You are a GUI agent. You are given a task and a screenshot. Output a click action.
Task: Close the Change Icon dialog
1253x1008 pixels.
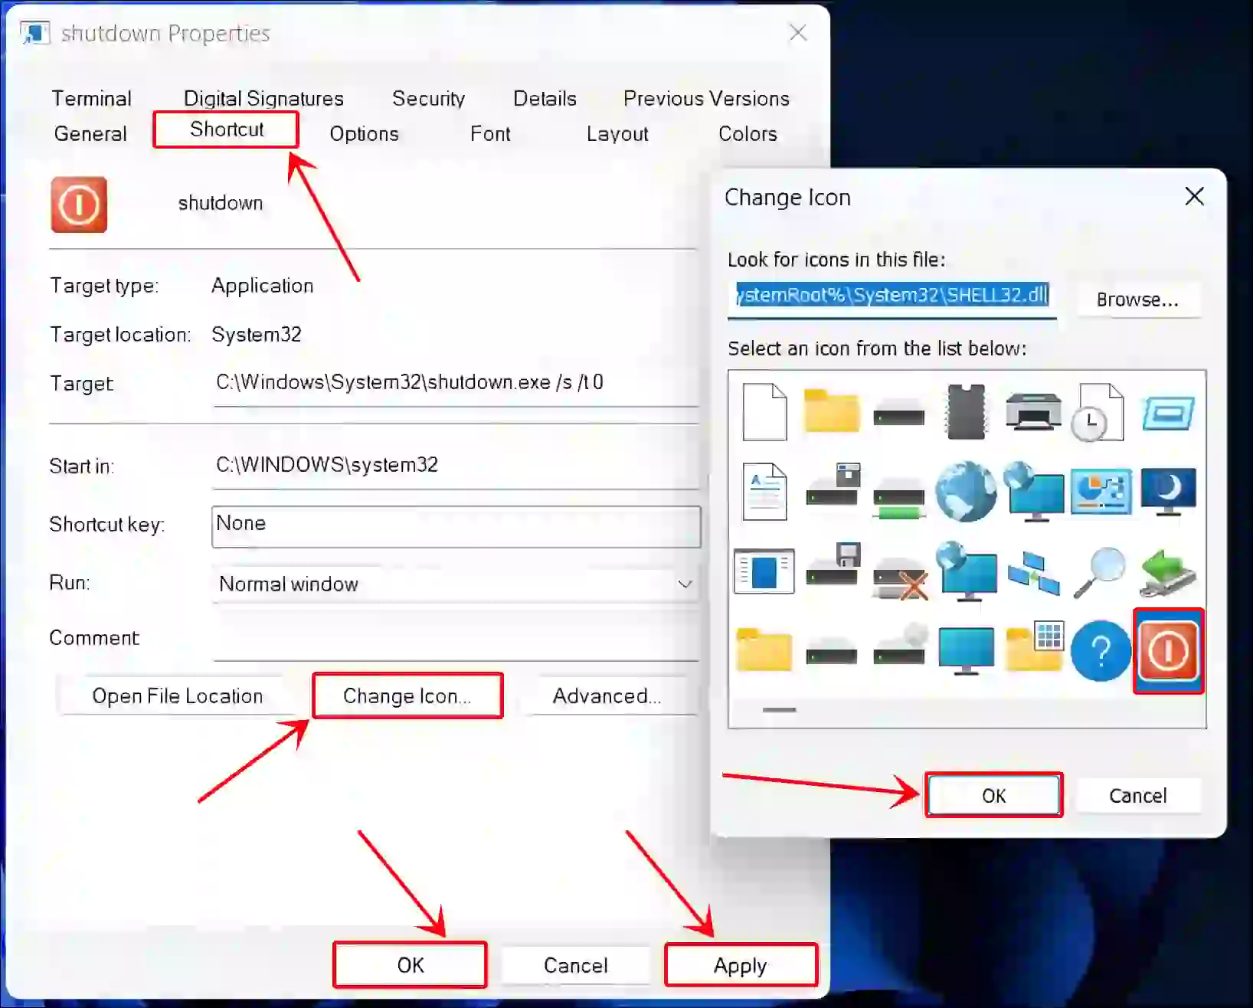click(1194, 197)
